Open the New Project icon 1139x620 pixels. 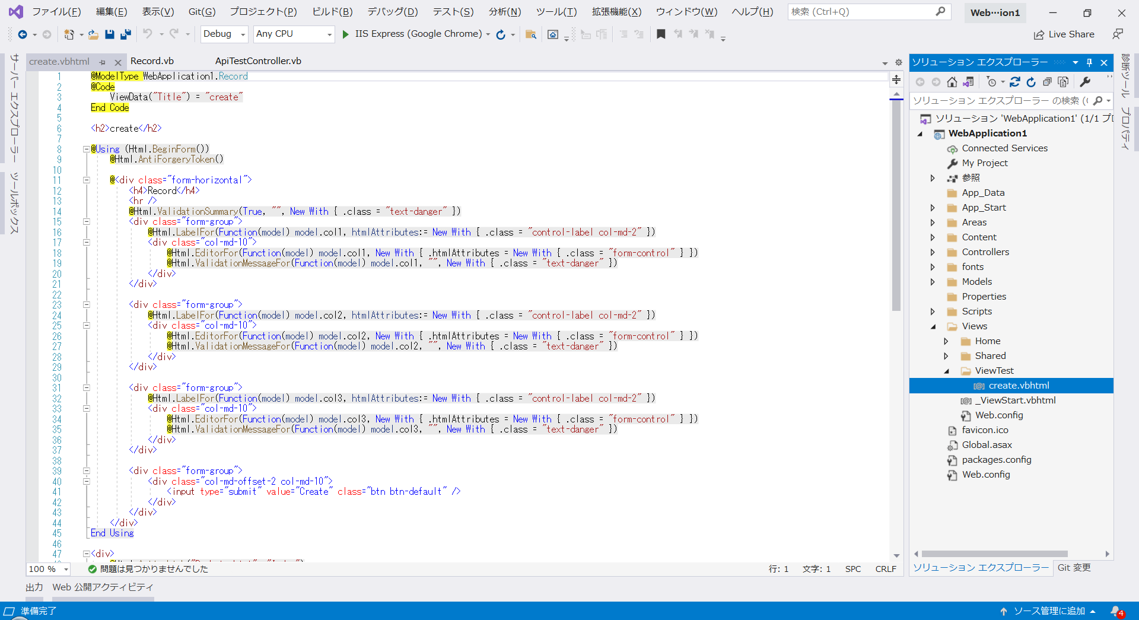click(x=69, y=34)
